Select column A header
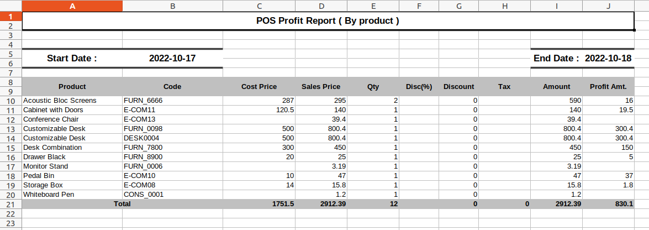The height and width of the screenshot is (230, 649). (x=72, y=6)
